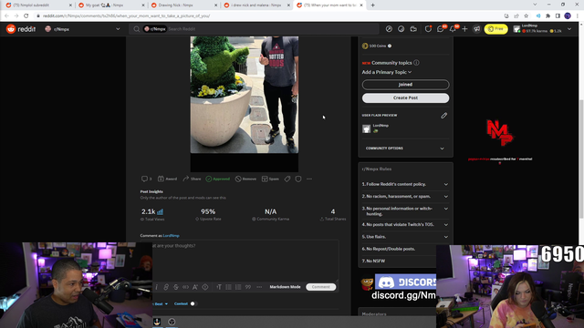The image size is (584, 328).
Task: Click the Reddit logo home link
Action: click(21, 29)
